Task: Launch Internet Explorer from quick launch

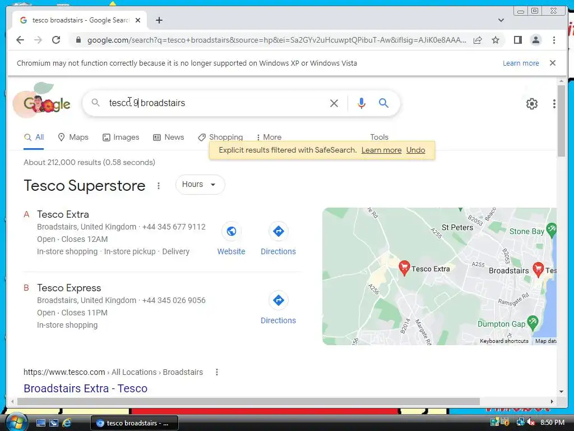Action: pyautogui.click(x=67, y=423)
